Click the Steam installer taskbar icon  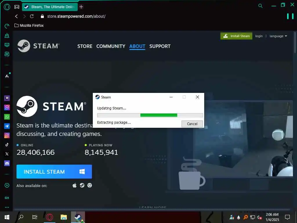tap(78, 217)
